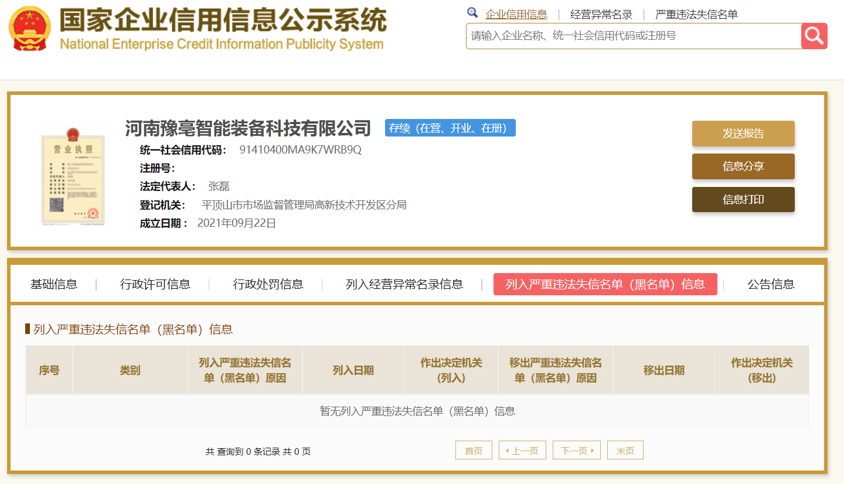The image size is (844, 484).
Task: Click the 发送报告 button
Action: (743, 134)
